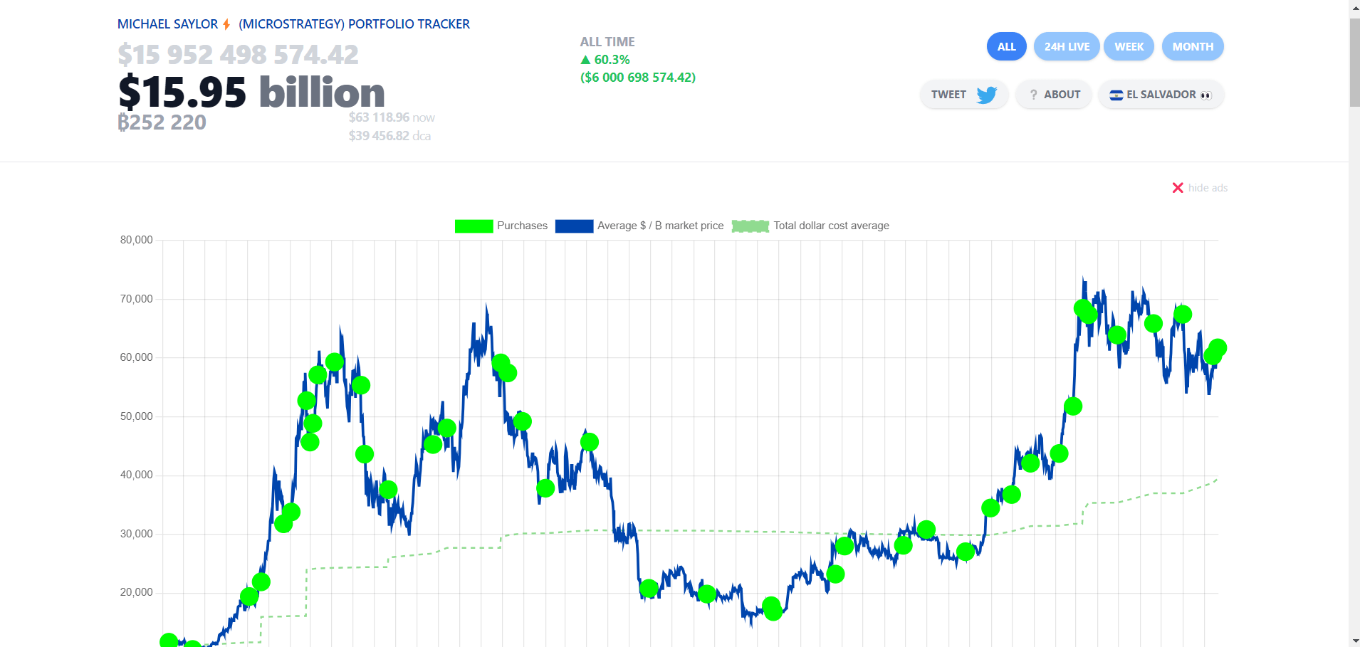Click the red X hide ads icon
Viewport: 1360px width, 647px height.
click(1178, 188)
